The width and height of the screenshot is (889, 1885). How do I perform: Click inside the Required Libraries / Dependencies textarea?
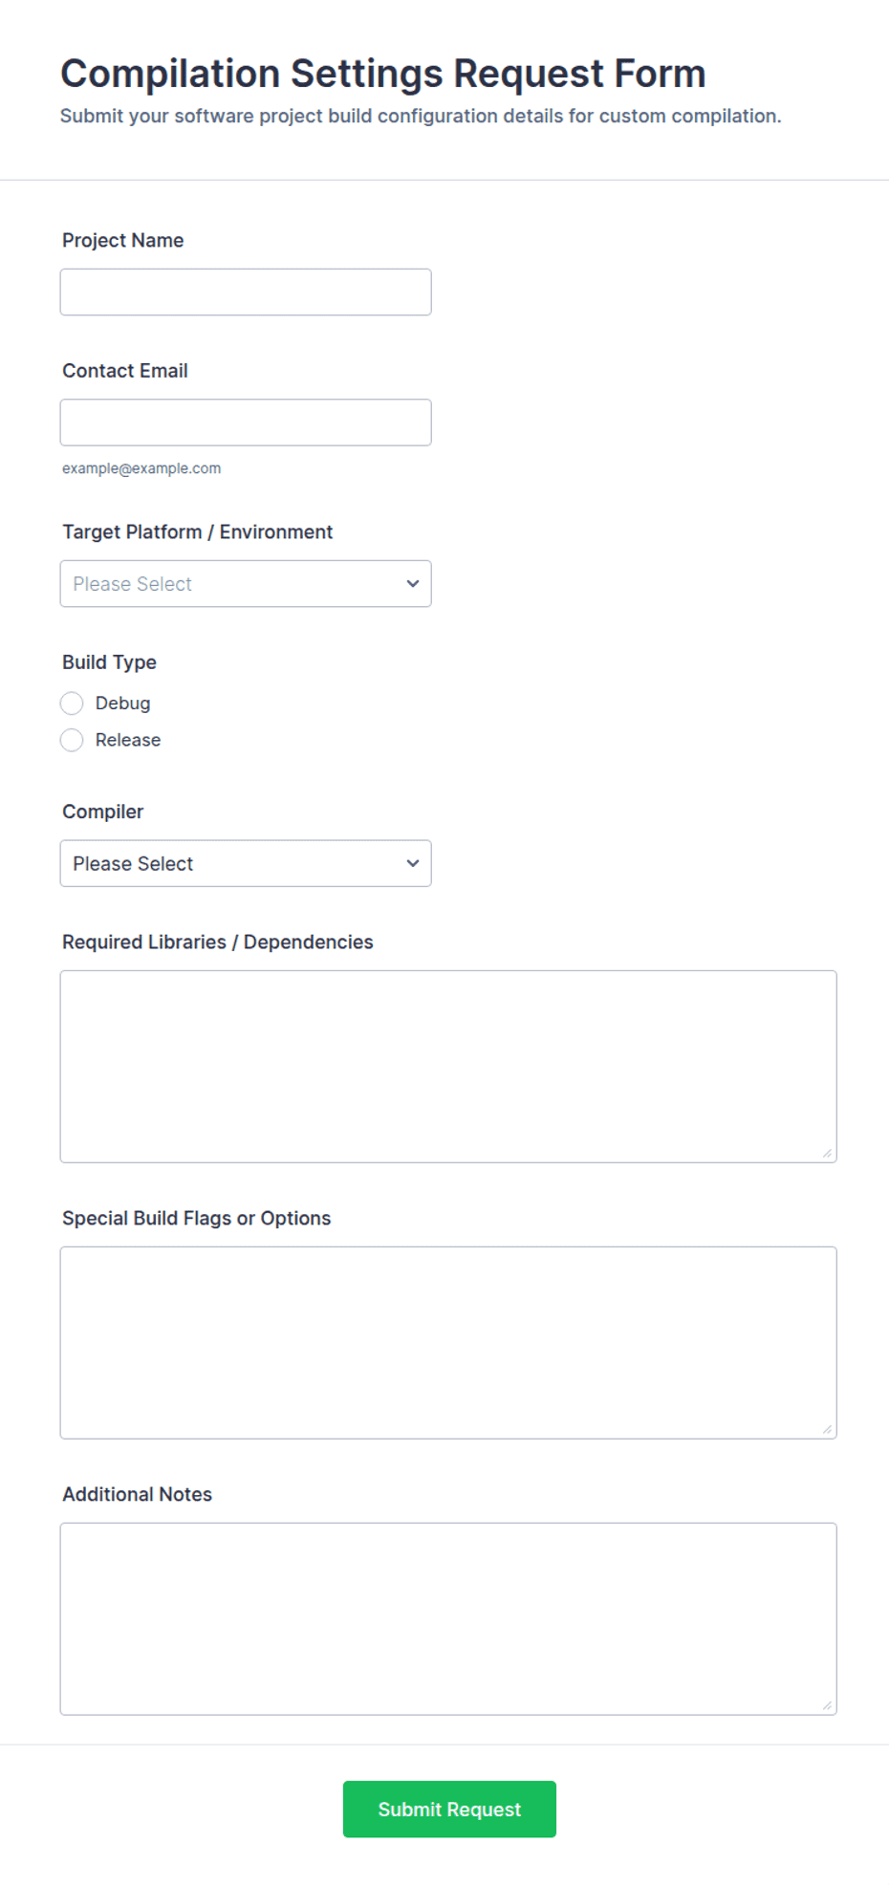[x=448, y=1067]
